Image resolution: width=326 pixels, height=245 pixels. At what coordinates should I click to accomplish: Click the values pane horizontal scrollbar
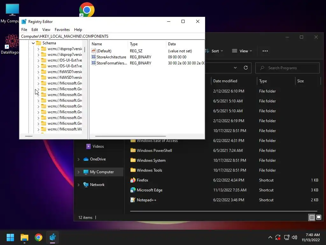[130, 136]
